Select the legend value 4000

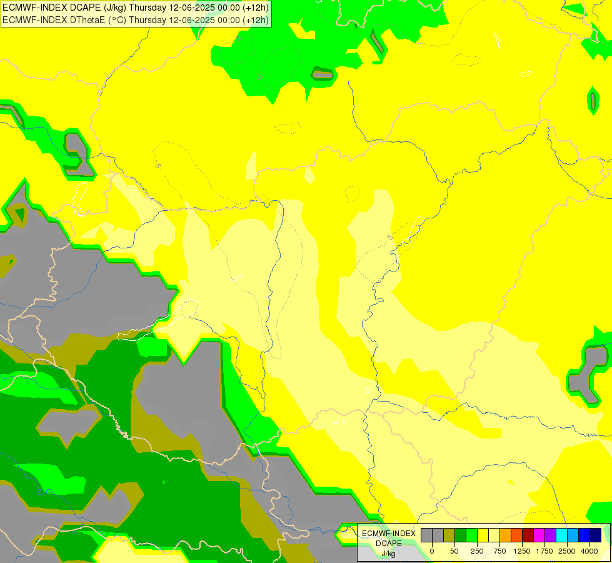click(589, 551)
